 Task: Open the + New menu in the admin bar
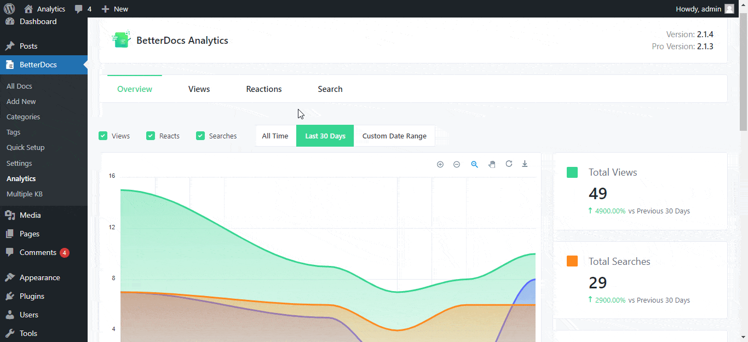[114, 8]
